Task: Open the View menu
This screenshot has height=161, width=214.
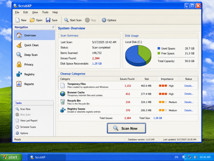Action: click(35, 12)
